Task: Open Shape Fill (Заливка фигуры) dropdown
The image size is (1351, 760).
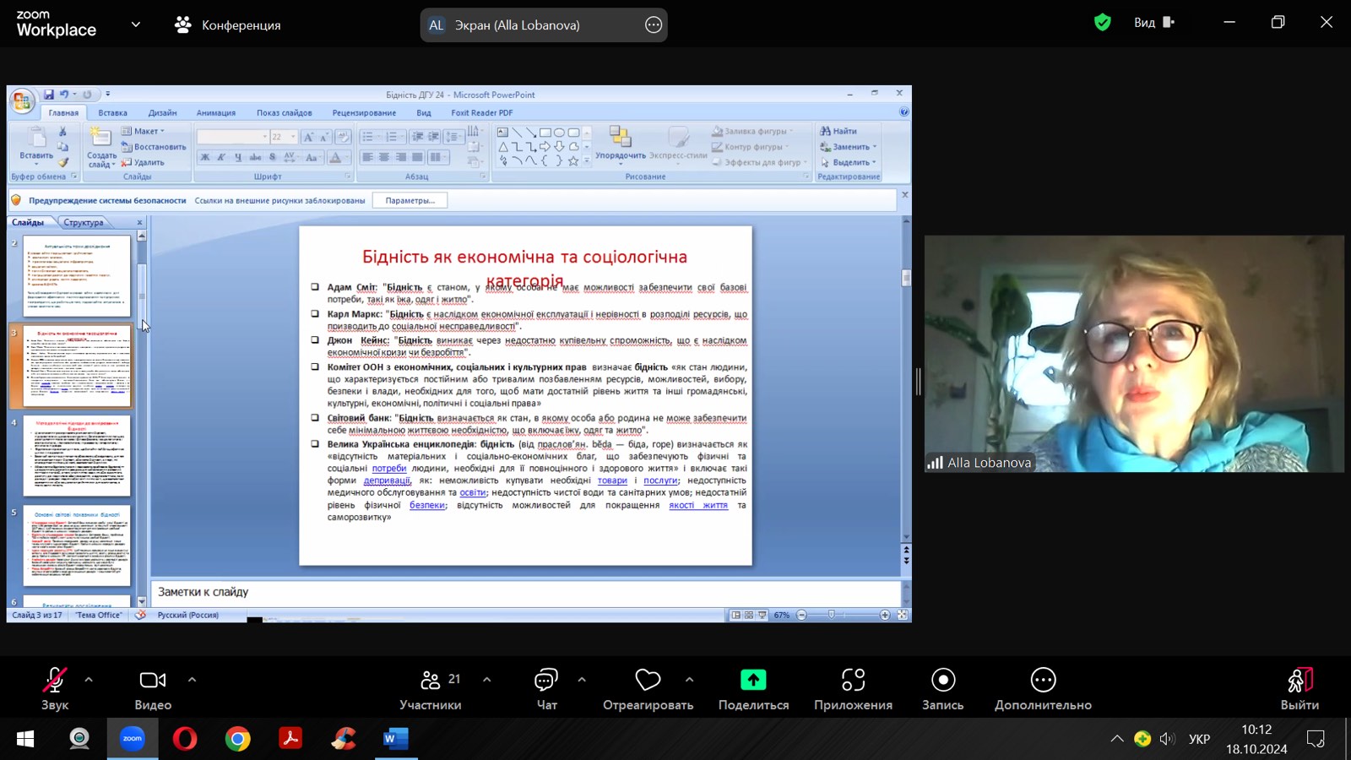Action: click(x=752, y=131)
